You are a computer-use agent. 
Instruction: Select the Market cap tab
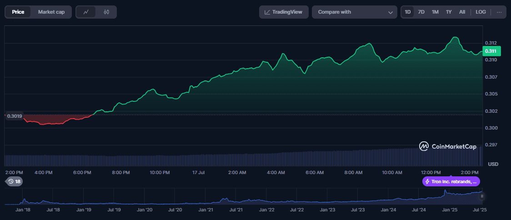point(51,12)
